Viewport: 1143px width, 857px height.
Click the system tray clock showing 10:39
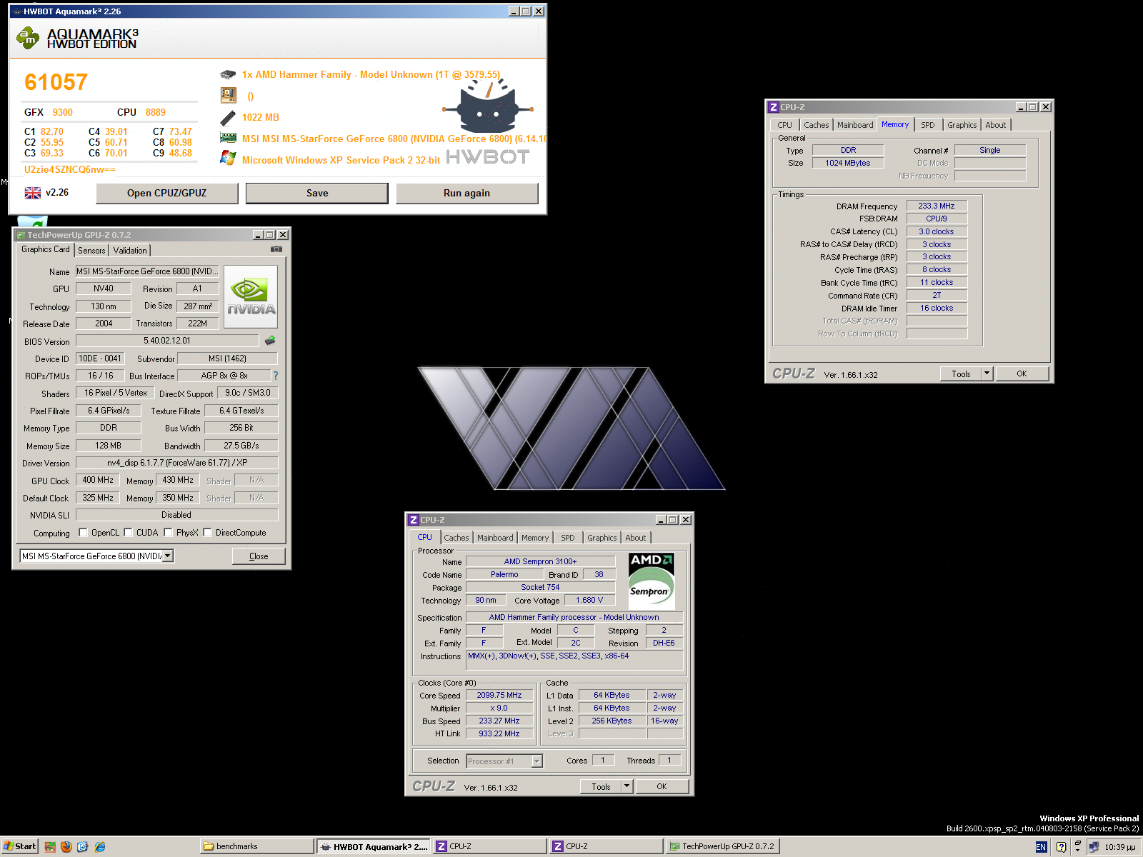click(1119, 847)
